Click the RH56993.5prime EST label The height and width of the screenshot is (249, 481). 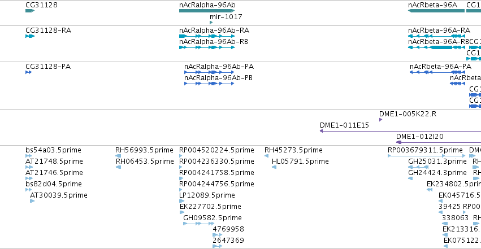[144, 150]
